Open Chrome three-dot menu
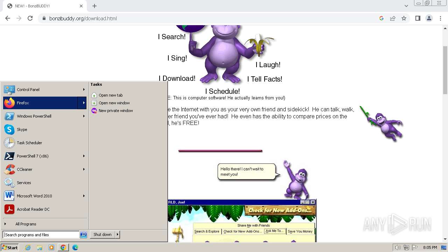Image resolution: width=448 pixels, height=252 pixels. point(440,18)
